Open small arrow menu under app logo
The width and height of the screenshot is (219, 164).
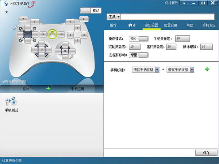(7, 12)
